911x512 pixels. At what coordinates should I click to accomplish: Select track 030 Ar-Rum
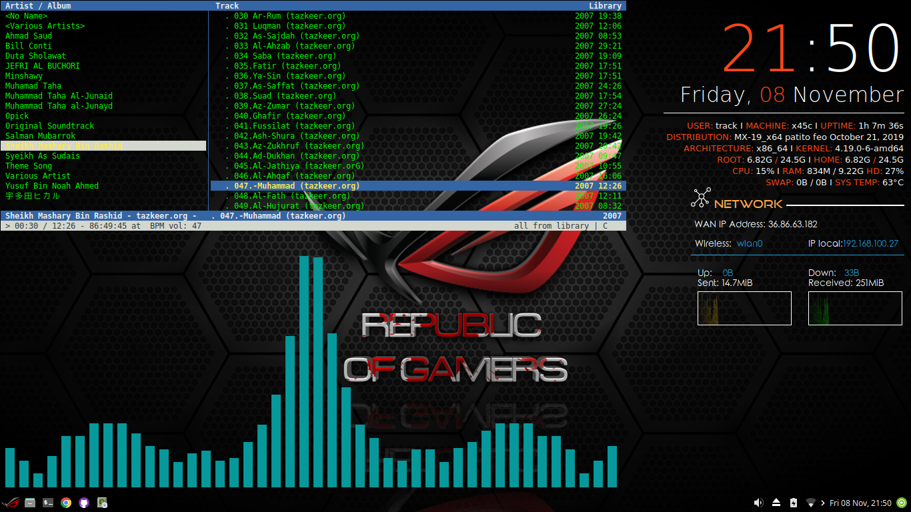coord(418,15)
